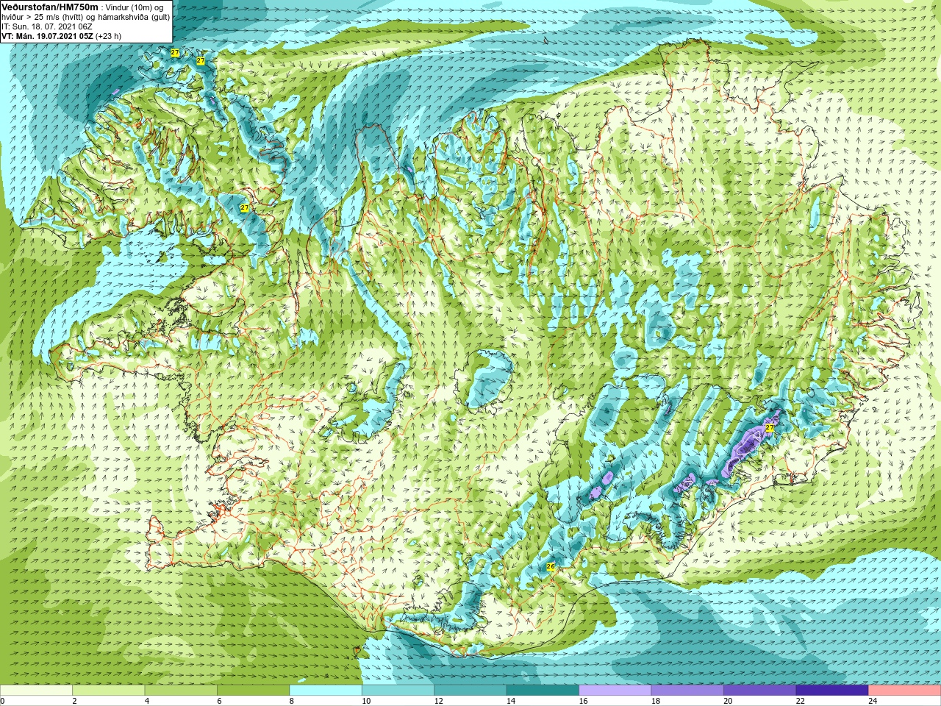Click the legend tick label 12

438,701
